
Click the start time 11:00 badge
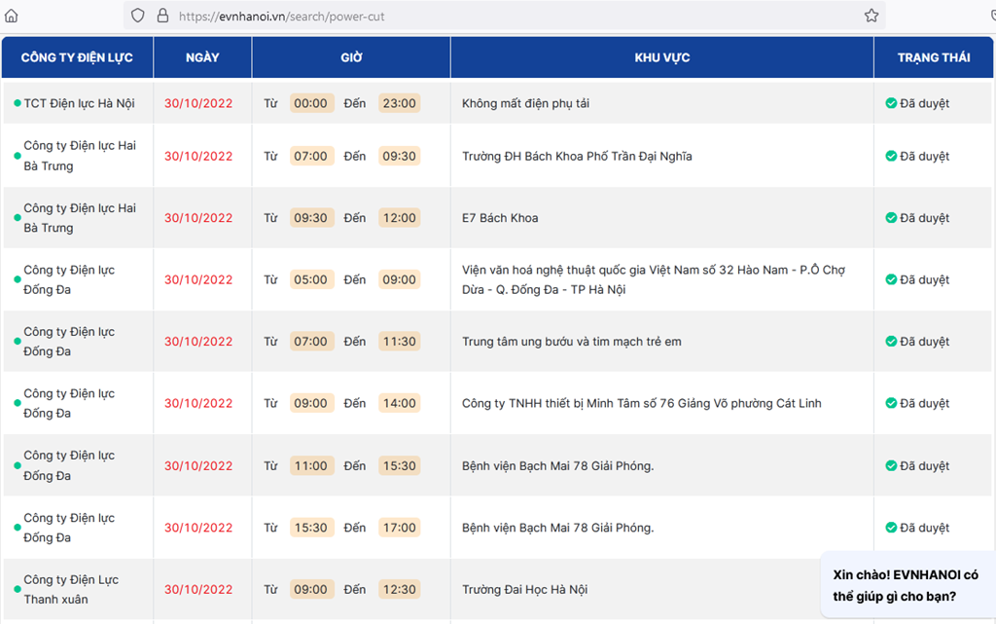click(311, 465)
